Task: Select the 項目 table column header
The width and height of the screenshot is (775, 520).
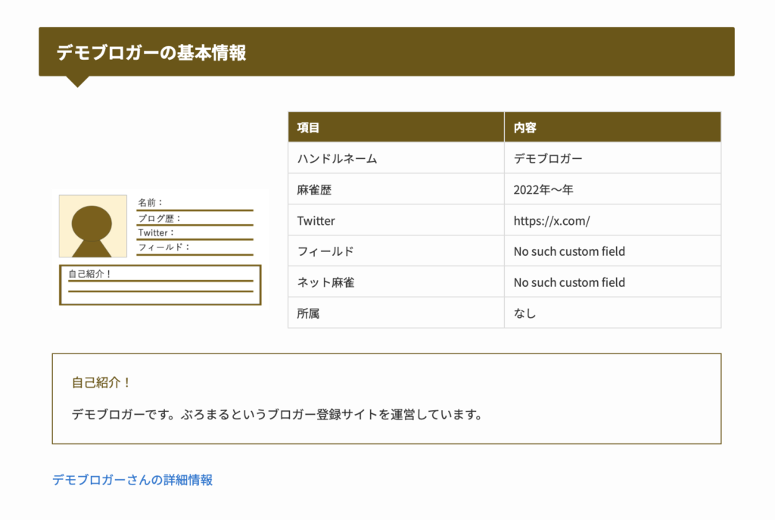Action: (x=309, y=128)
